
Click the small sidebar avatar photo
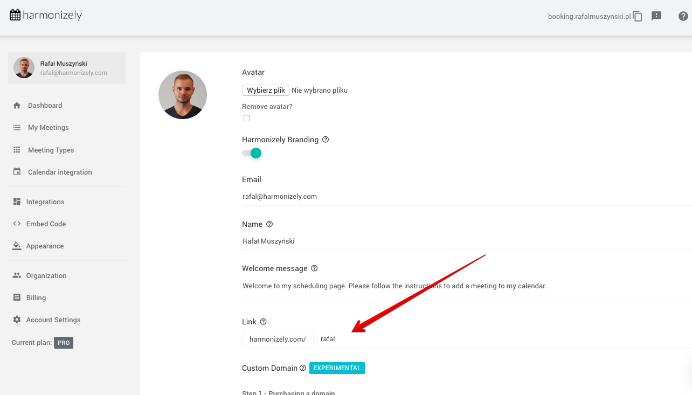pyautogui.click(x=24, y=68)
